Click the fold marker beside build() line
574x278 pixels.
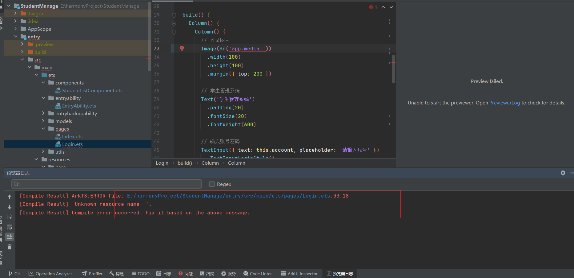click(x=174, y=15)
